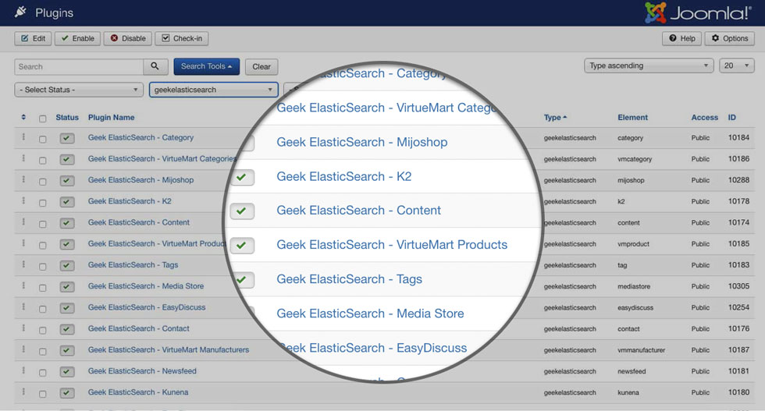Viewport: 765px width, 411px height.
Task: Click element cell 'mediastore'
Action: tap(634, 287)
